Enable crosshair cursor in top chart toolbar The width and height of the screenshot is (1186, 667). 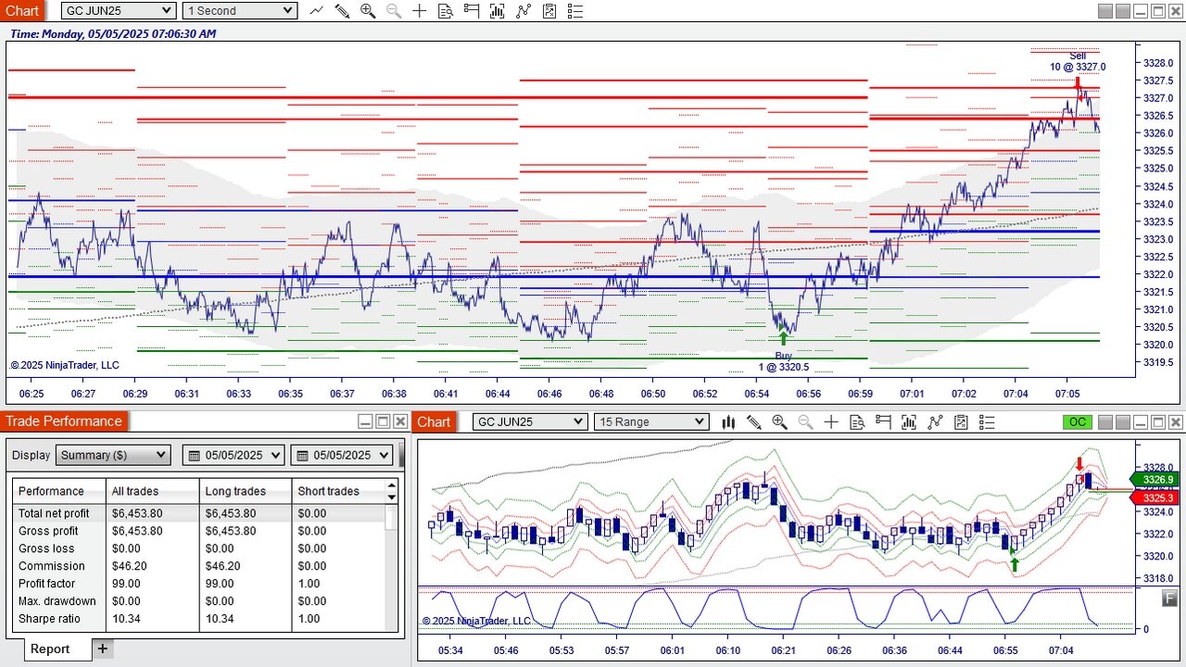tap(420, 11)
